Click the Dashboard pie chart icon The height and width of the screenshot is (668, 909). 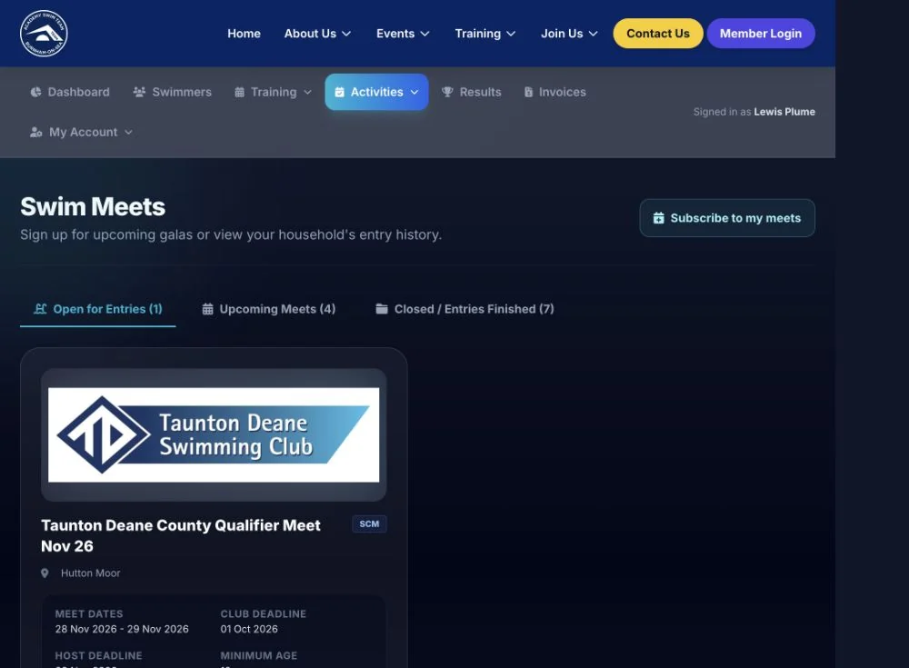(36, 92)
